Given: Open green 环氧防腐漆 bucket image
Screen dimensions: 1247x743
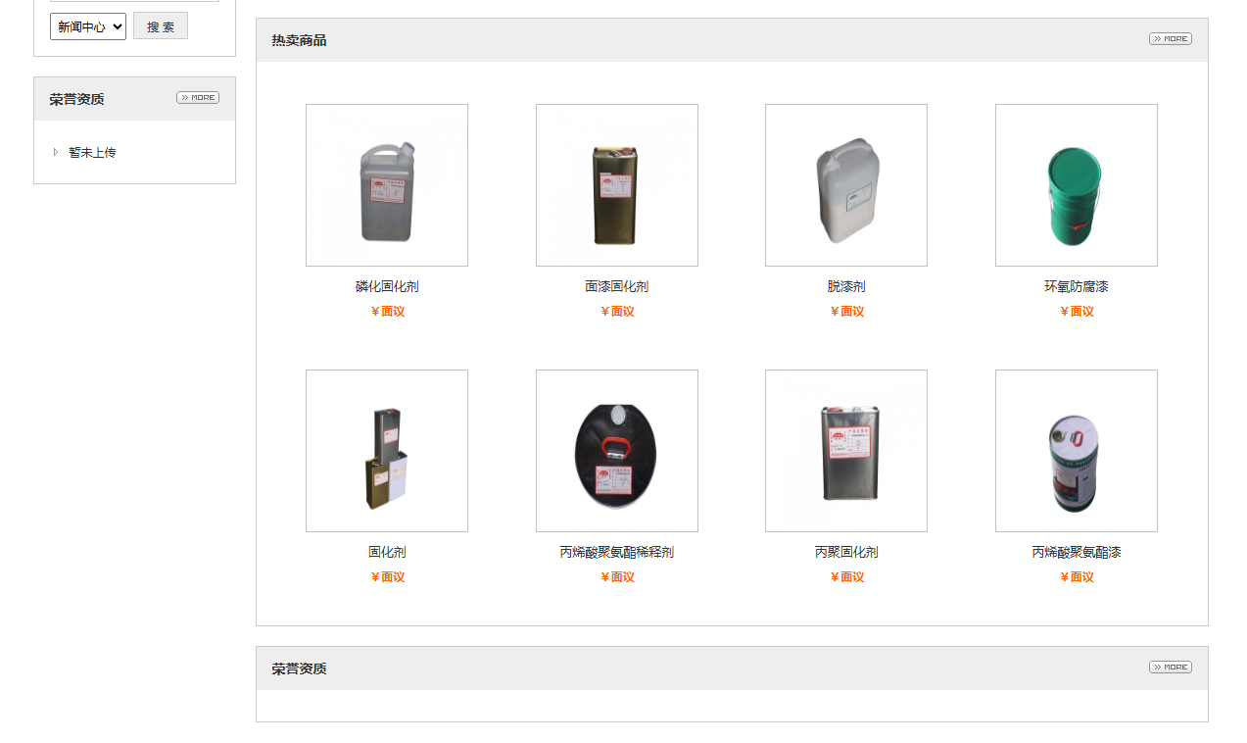Looking at the screenshot, I should pos(1077,185).
